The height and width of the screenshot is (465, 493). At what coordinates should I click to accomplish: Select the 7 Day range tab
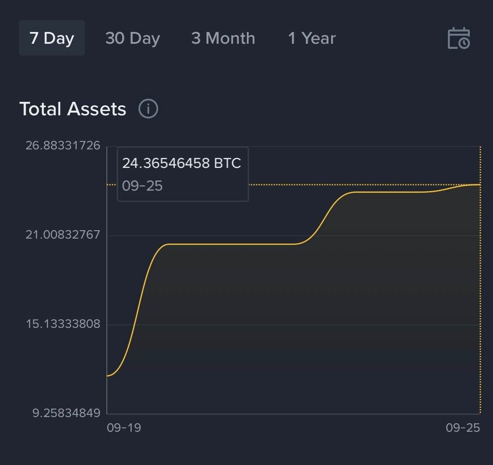pyautogui.click(x=52, y=38)
